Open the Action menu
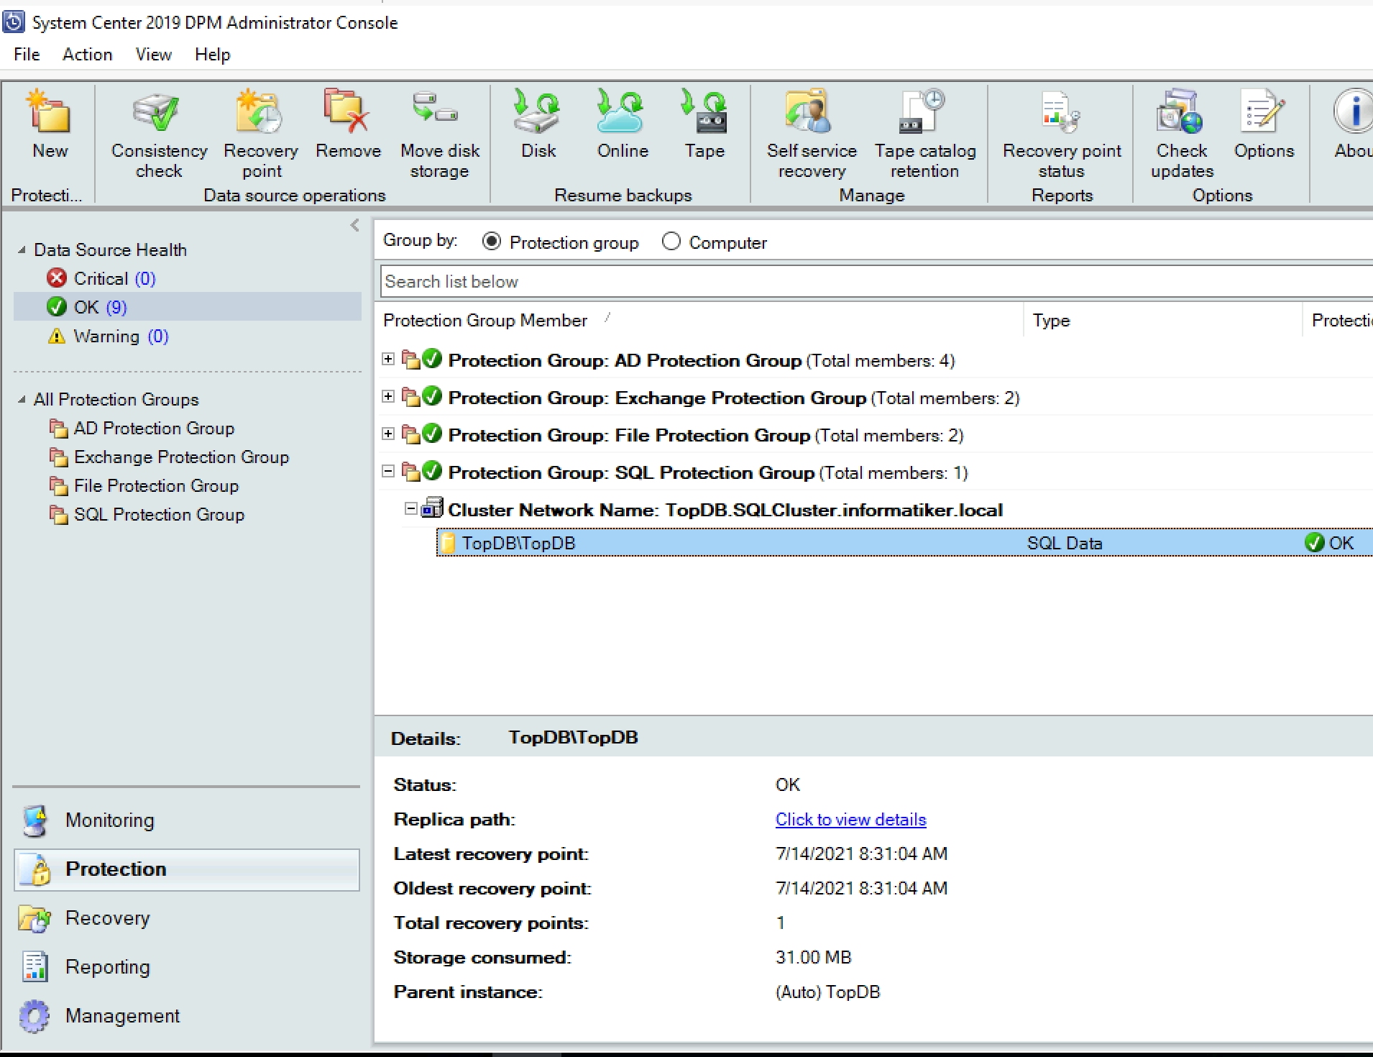 pyautogui.click(x=87, y=55)
